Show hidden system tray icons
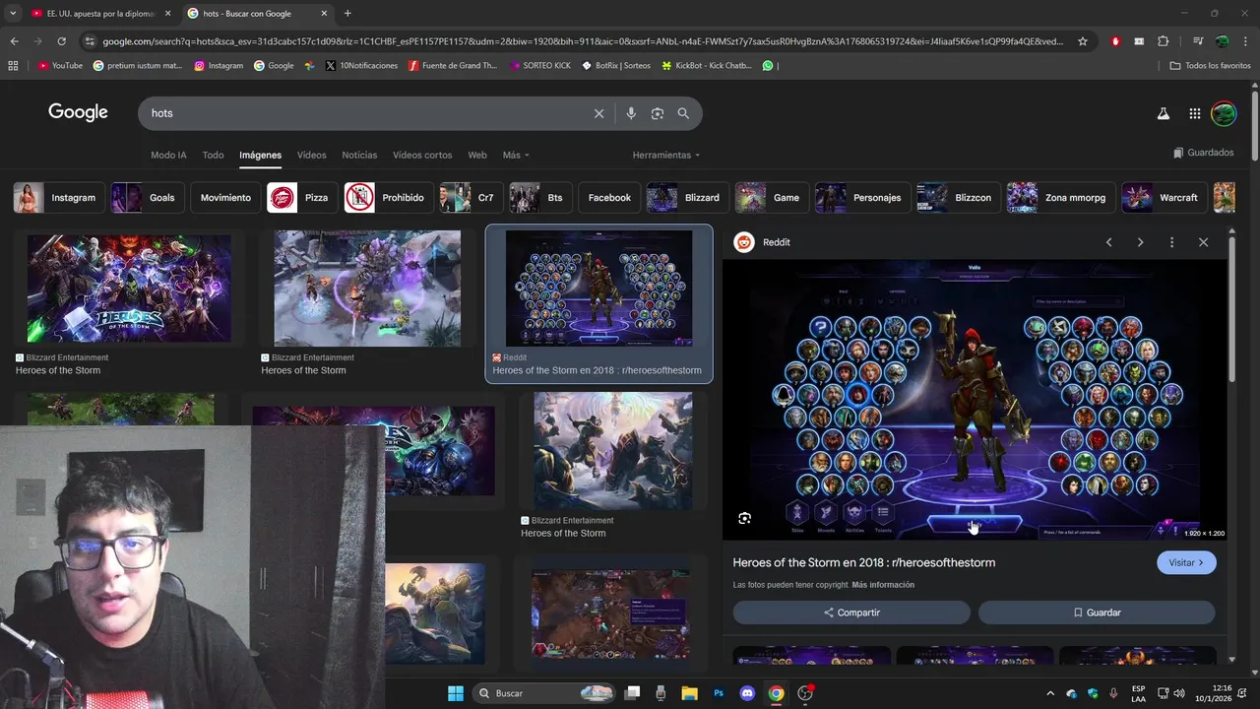Image resolution: width=1260 pixels, height=709 pixels. 1049,693
